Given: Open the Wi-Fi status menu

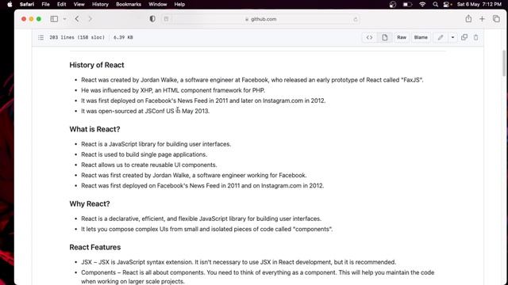Looking at the screenshot, I should coord(422,4).
